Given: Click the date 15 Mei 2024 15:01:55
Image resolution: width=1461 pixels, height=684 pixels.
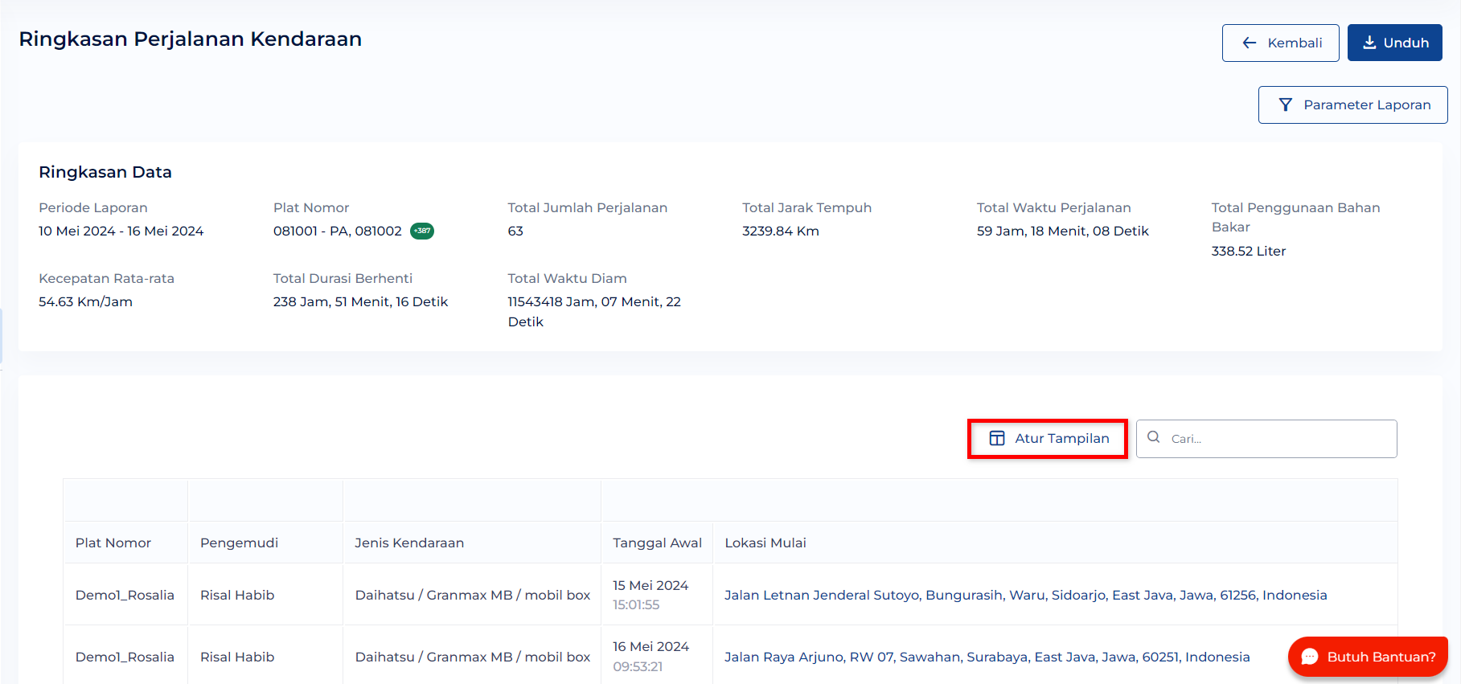Looking at the screenshot, I should (x=650, y=595).
